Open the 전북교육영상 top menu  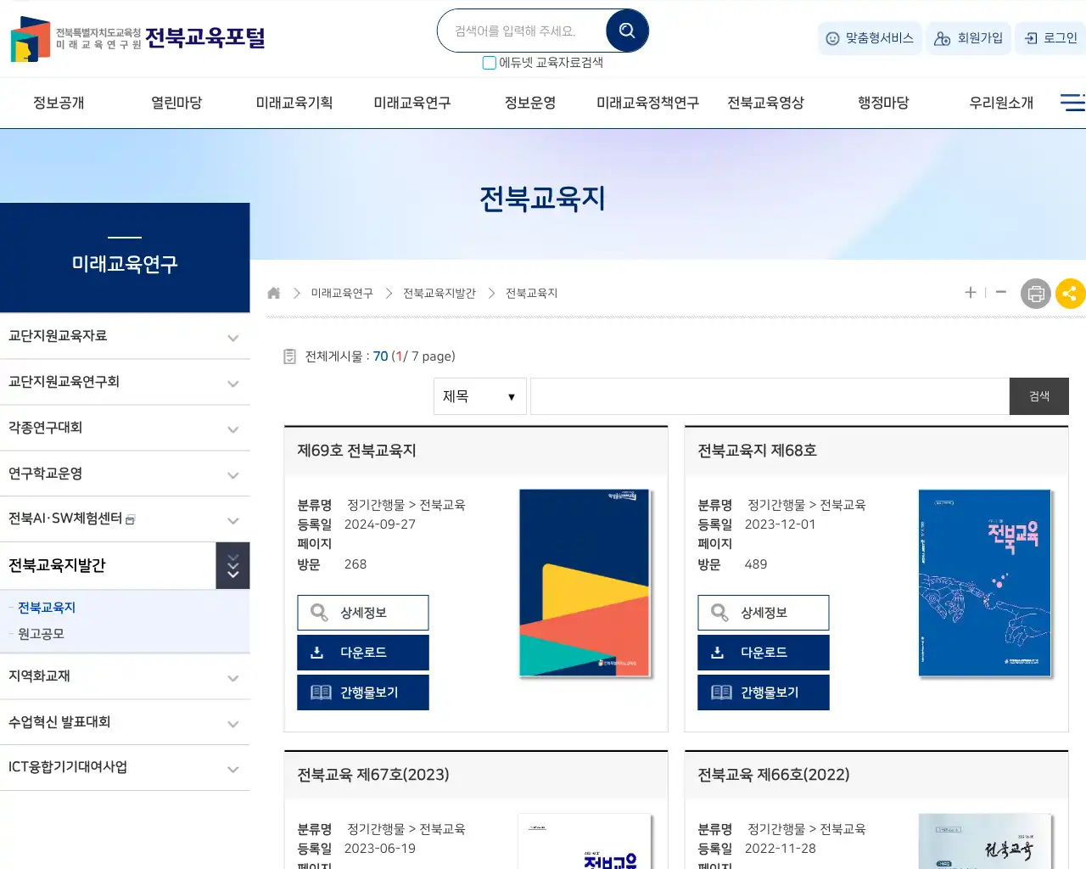765,103
